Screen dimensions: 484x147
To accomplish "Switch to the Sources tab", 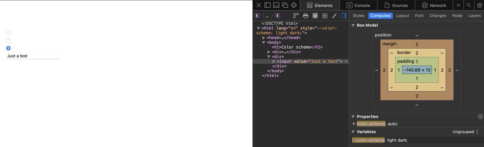I will pos(396,5).
